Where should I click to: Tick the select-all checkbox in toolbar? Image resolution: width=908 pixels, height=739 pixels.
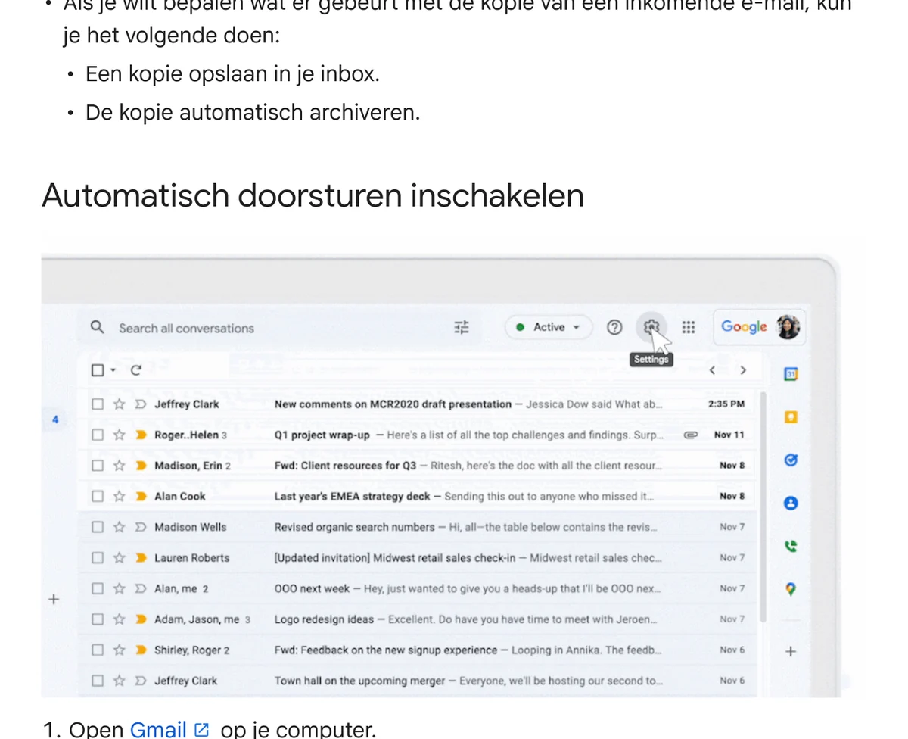(x=98, y=370)
